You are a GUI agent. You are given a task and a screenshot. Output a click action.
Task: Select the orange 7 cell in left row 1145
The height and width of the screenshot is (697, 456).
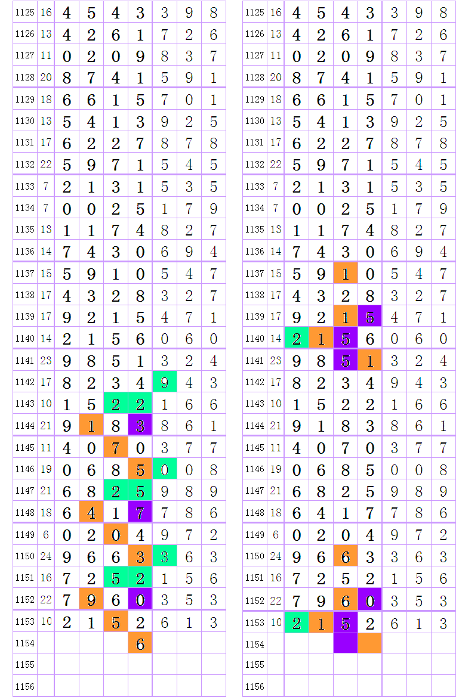point(115,447)
